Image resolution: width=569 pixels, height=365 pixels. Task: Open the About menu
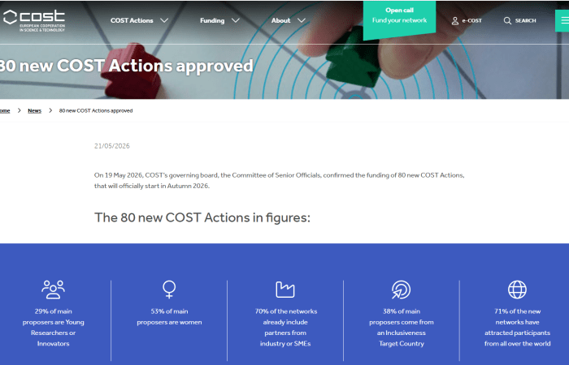[281, 20]
